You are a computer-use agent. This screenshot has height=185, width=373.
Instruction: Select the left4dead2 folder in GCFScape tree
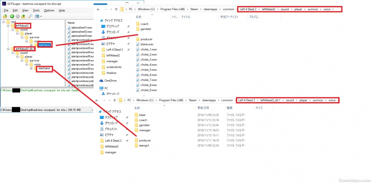23,26
